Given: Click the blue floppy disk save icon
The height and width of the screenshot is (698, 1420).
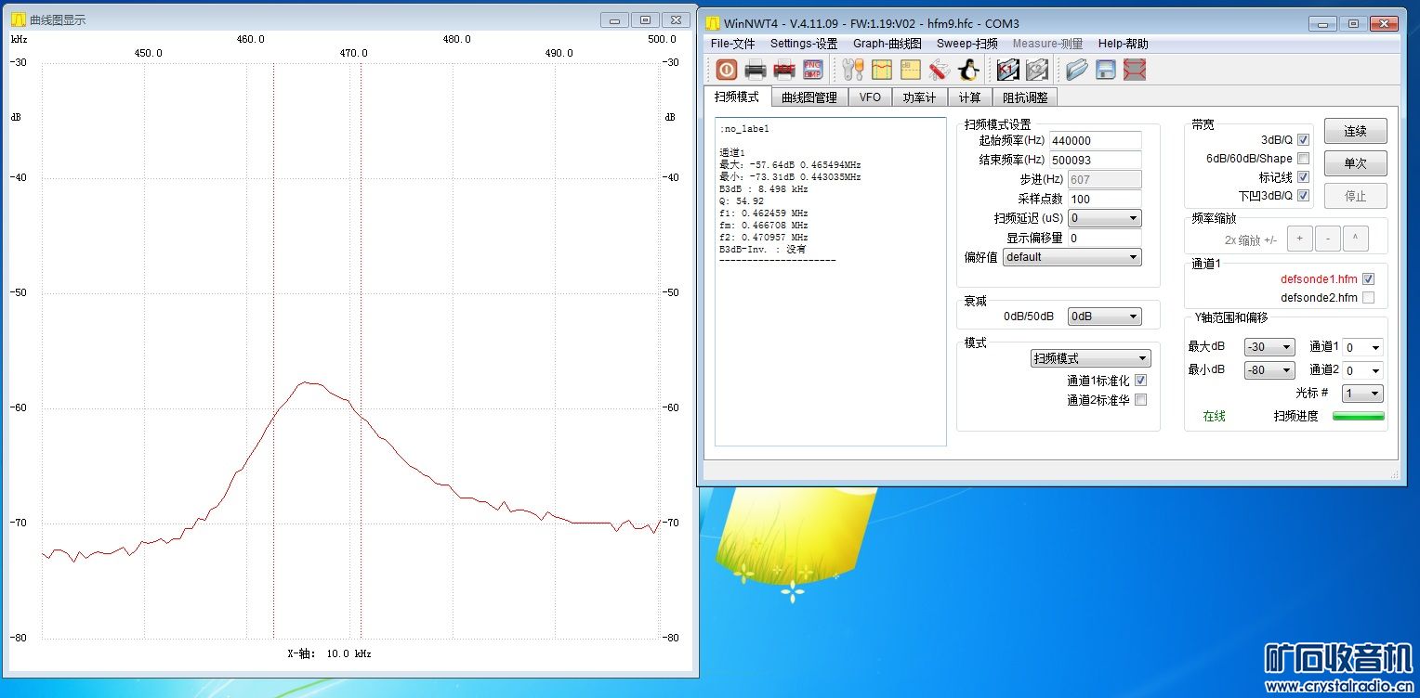Looking at the screenshot, I should pyautogui.click(x=1105, y=70).
